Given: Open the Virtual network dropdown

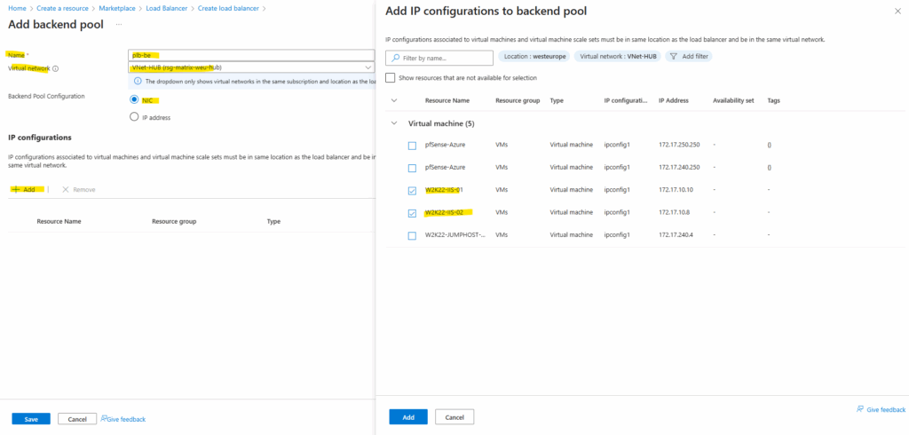Looking at the screenshot, I should pyautogui.click(x=368, y=67).
